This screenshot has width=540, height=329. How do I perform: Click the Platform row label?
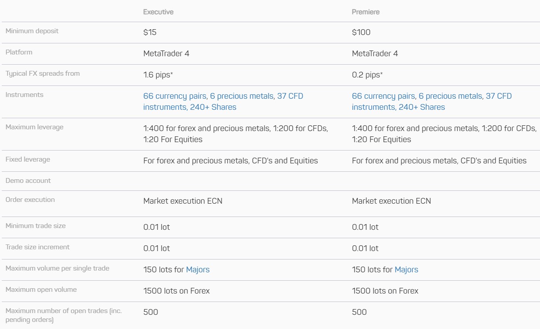(19, 52)
